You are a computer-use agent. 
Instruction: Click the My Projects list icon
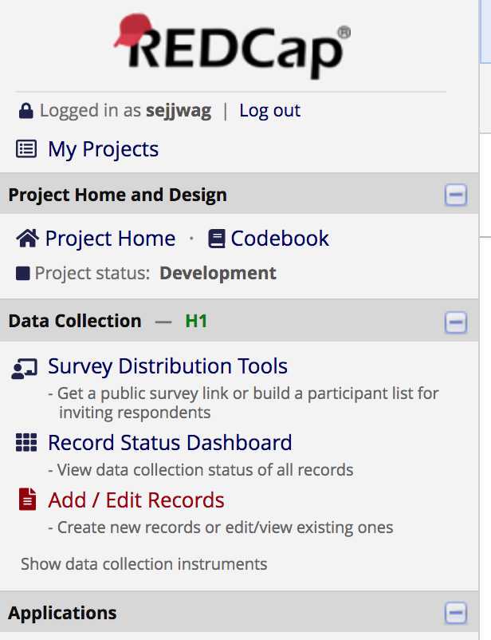pyautogui.click(x=26, y=149)
